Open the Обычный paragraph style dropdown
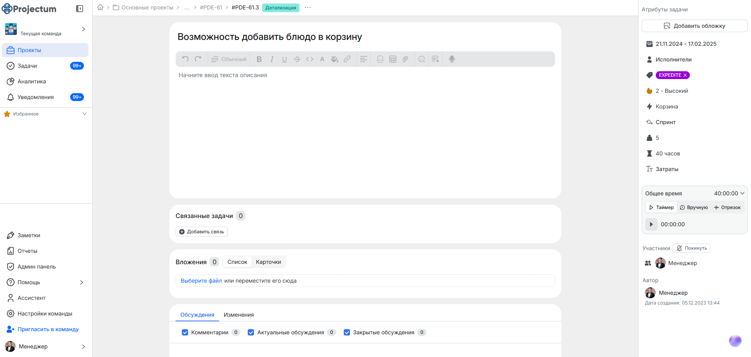This screenshot has width=751, height=357. coord(229,59)
